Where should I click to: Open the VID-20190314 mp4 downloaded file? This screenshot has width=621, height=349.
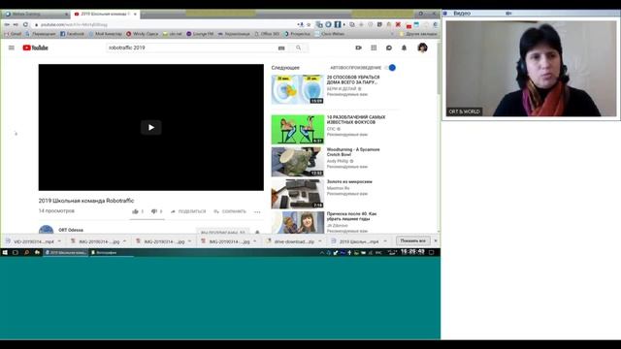[x=30, y=241]
